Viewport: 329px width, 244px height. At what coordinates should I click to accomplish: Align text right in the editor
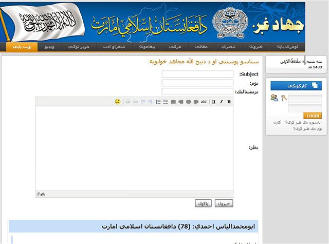click(181, 102)
